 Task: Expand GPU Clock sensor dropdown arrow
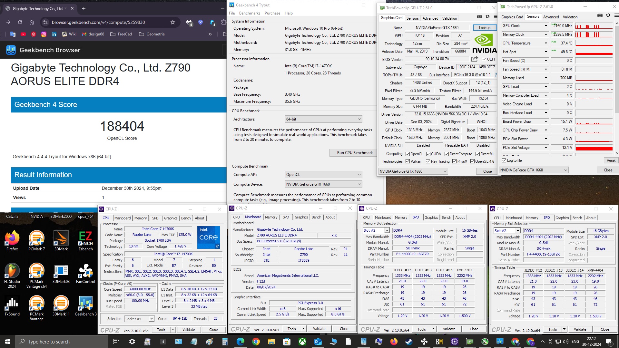click(546, 26)
